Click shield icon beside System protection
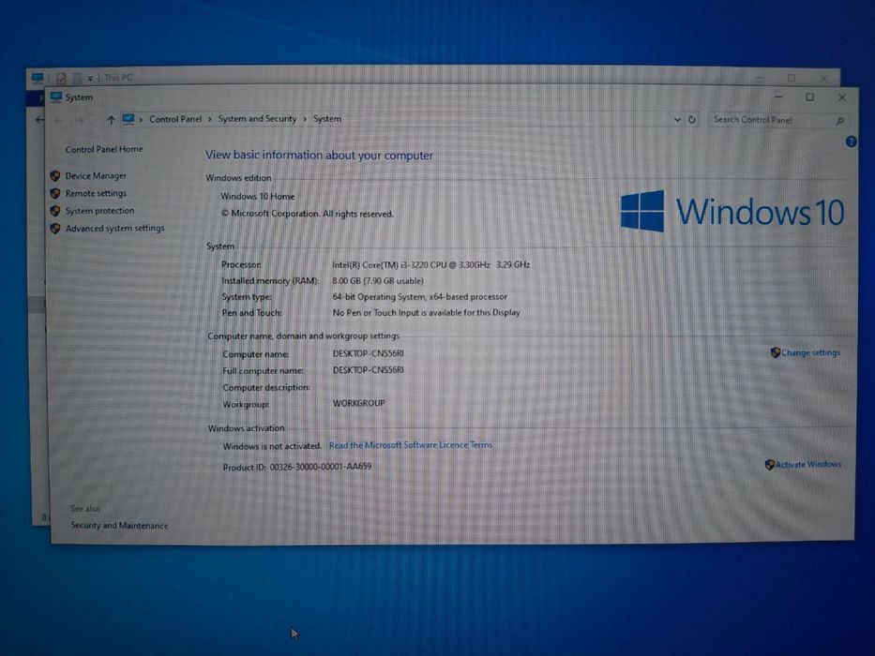The width and height of the screenshot is (875, 656). click(x=54, y=211)
